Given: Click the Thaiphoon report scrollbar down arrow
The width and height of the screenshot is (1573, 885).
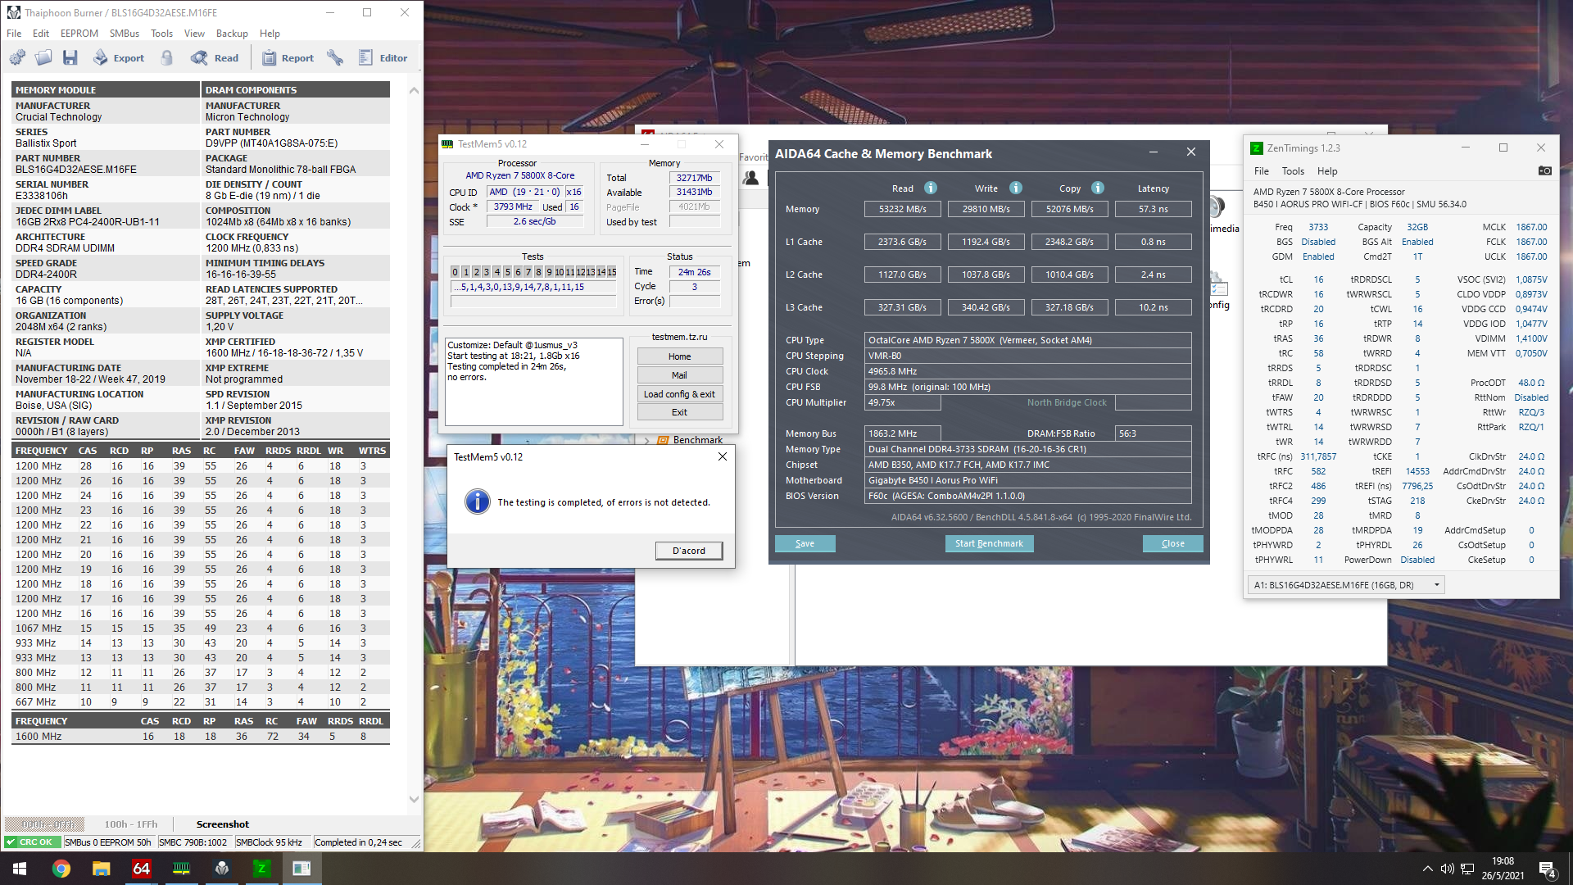Looking at the screenshot, I should 414,799.
